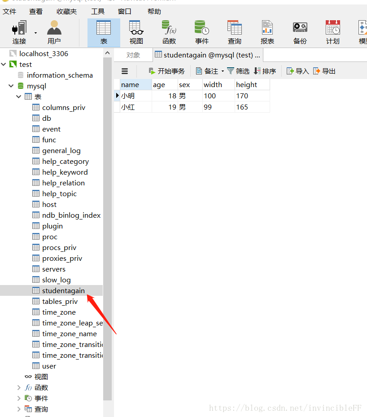Select the procs_priv table
This screenshot has height=417, width=367.
point(59,248)
